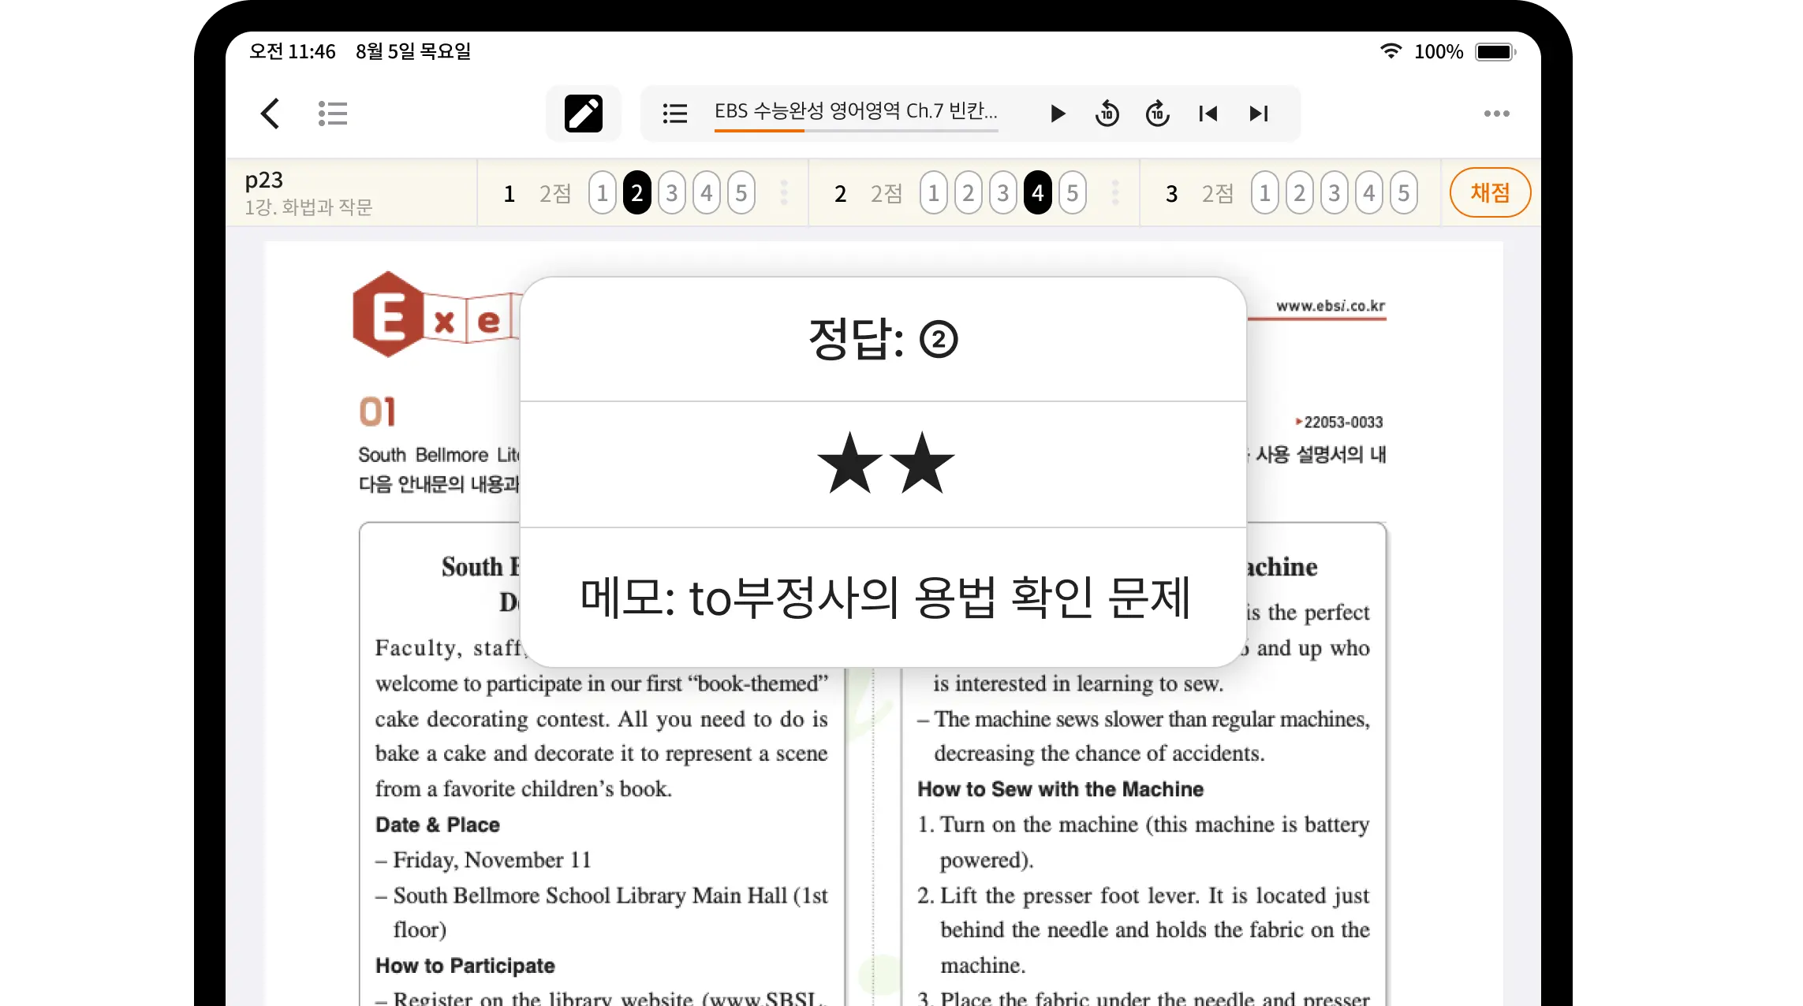Go back with the left chevron
Viewport: 1803px width, 1006px height.
click(270, 114)
